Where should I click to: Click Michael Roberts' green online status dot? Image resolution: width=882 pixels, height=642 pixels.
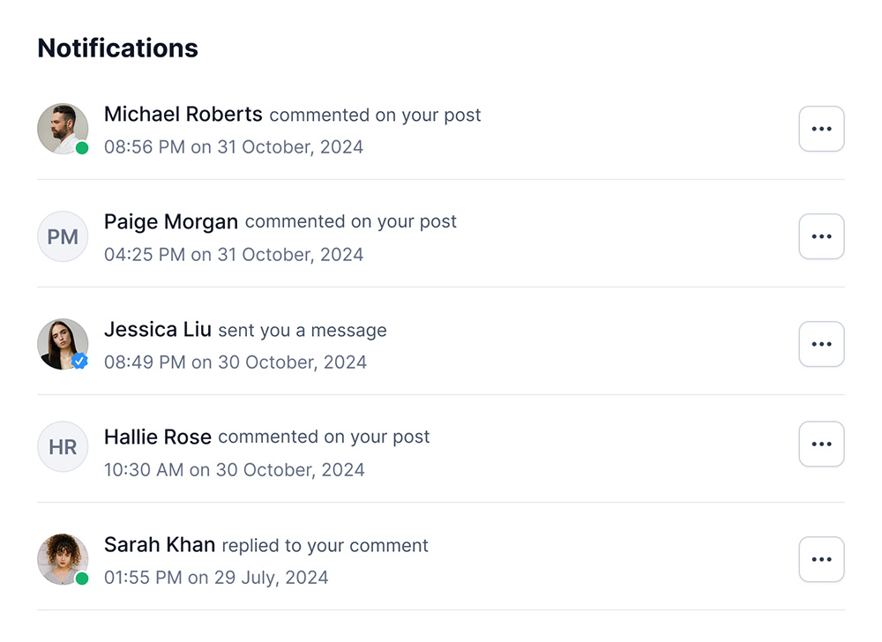point(82,148)
